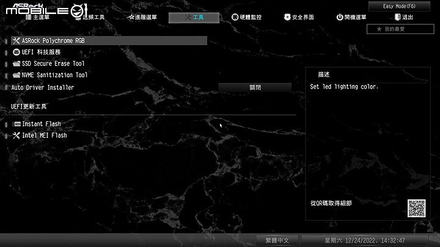Click the SSD Secure Erase drive icon
This screenshot has height=247, width=440.
coord(16,63)
